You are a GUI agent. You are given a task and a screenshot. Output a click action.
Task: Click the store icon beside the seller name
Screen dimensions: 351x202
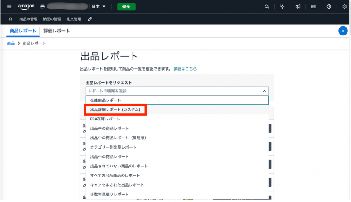43,7
